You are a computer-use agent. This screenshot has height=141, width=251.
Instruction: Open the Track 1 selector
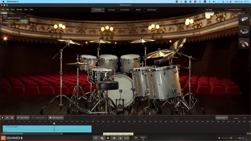pyautogui.click(x=236, y=118)
